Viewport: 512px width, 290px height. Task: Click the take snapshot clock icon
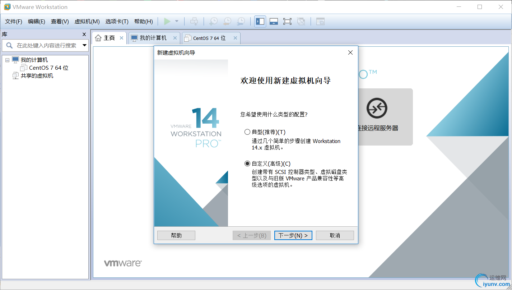coord(213,22)
